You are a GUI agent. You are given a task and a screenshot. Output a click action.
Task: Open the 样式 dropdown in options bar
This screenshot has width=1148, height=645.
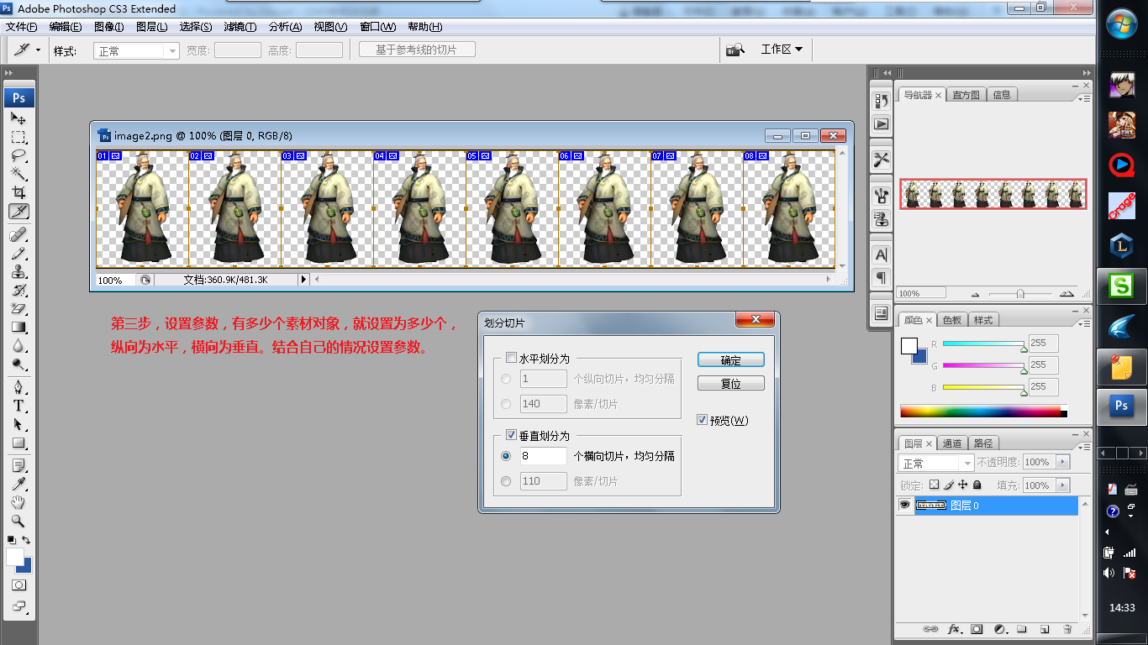(x=136, y=50)
